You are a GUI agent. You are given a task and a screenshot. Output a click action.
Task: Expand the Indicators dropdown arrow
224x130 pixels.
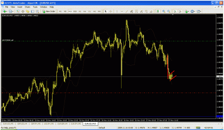(x=189, y=11)
